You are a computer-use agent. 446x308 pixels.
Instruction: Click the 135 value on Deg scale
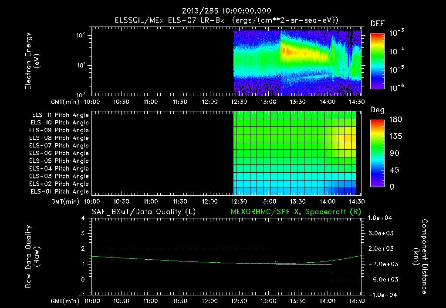pos(395,137)
